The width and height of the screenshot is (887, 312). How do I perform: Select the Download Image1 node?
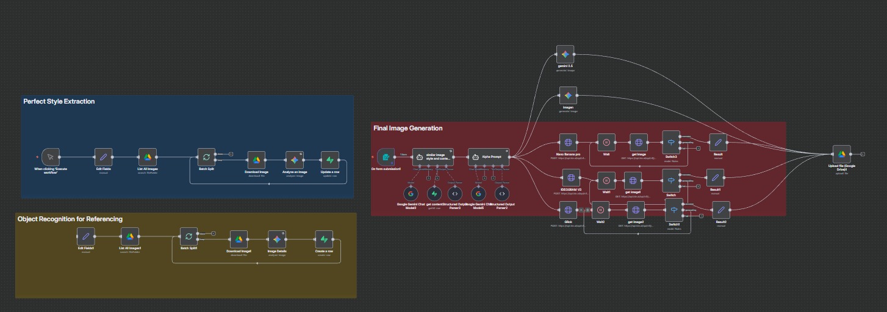tap(239, 239)
